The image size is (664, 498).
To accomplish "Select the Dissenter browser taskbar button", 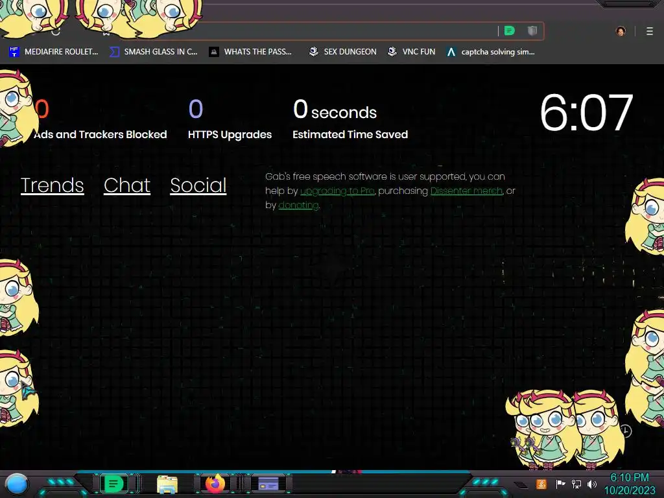I will tap(113, 484).
